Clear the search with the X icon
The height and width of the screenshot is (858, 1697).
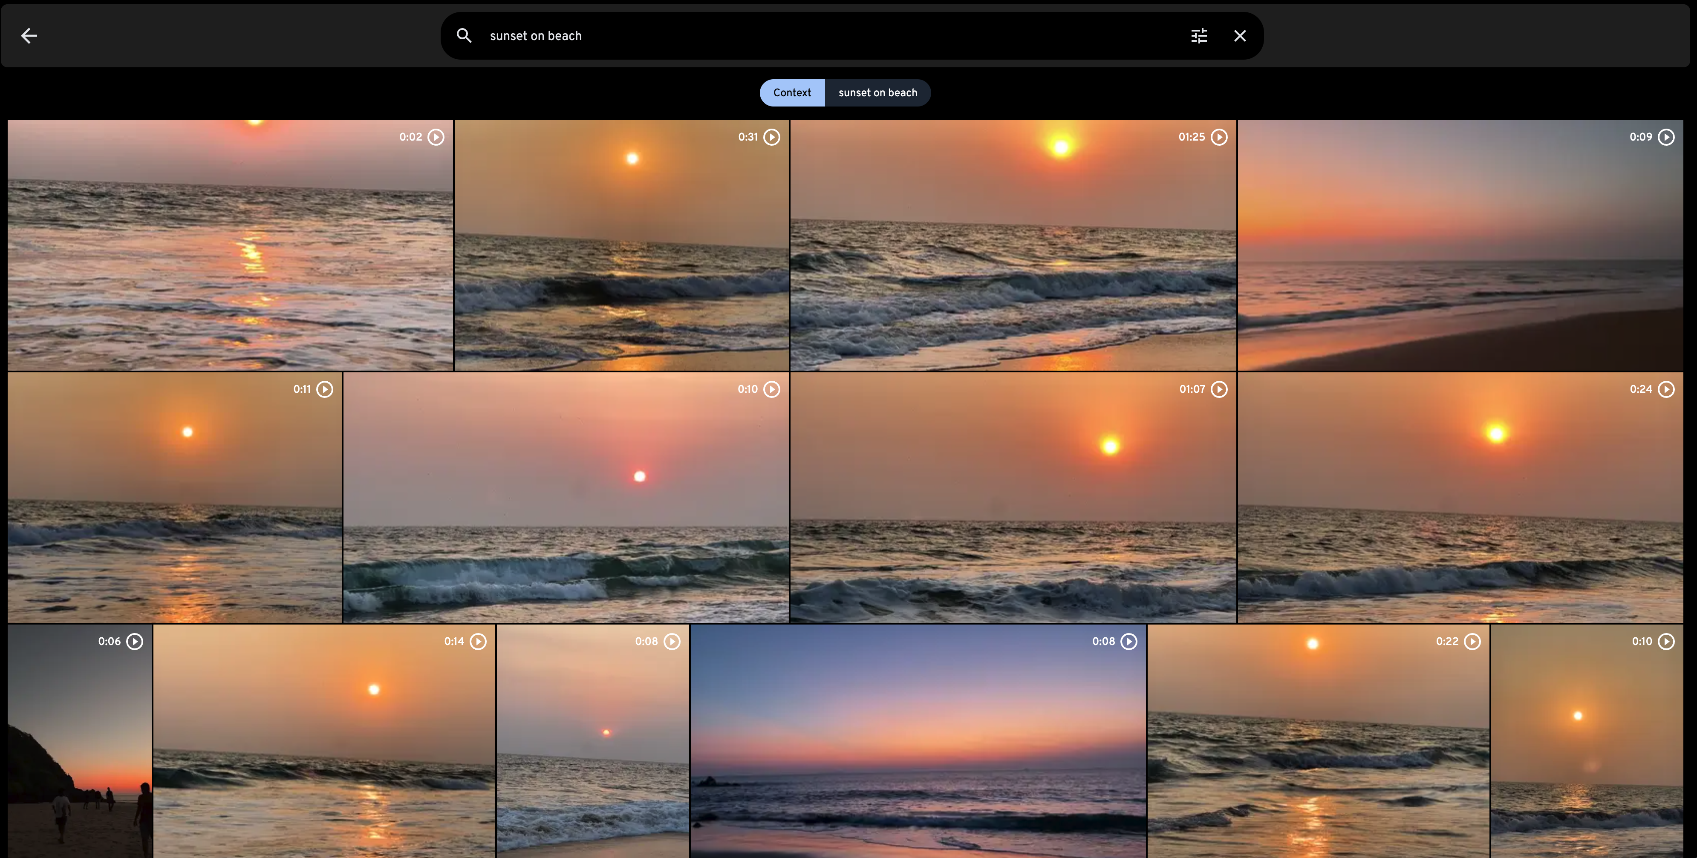(x=1240, y=35)
